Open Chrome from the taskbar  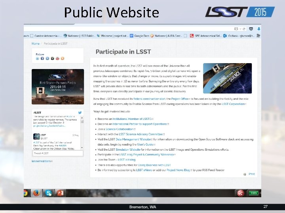[x=26, y=193]
